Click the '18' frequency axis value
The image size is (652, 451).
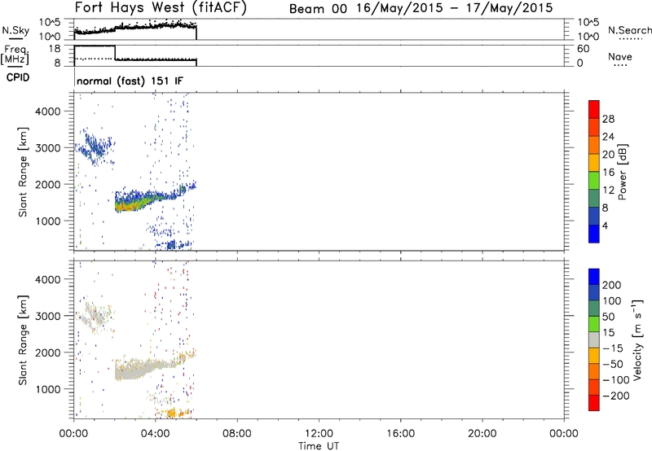(x=55, y=49)
